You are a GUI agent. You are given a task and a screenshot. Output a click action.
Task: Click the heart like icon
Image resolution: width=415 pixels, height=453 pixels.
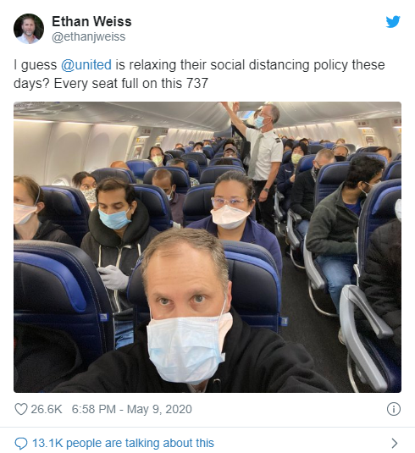click(21, 409)
